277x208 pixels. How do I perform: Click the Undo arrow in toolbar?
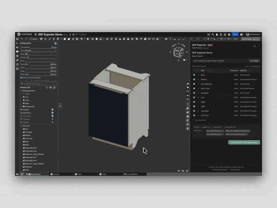tap(22, 39)
